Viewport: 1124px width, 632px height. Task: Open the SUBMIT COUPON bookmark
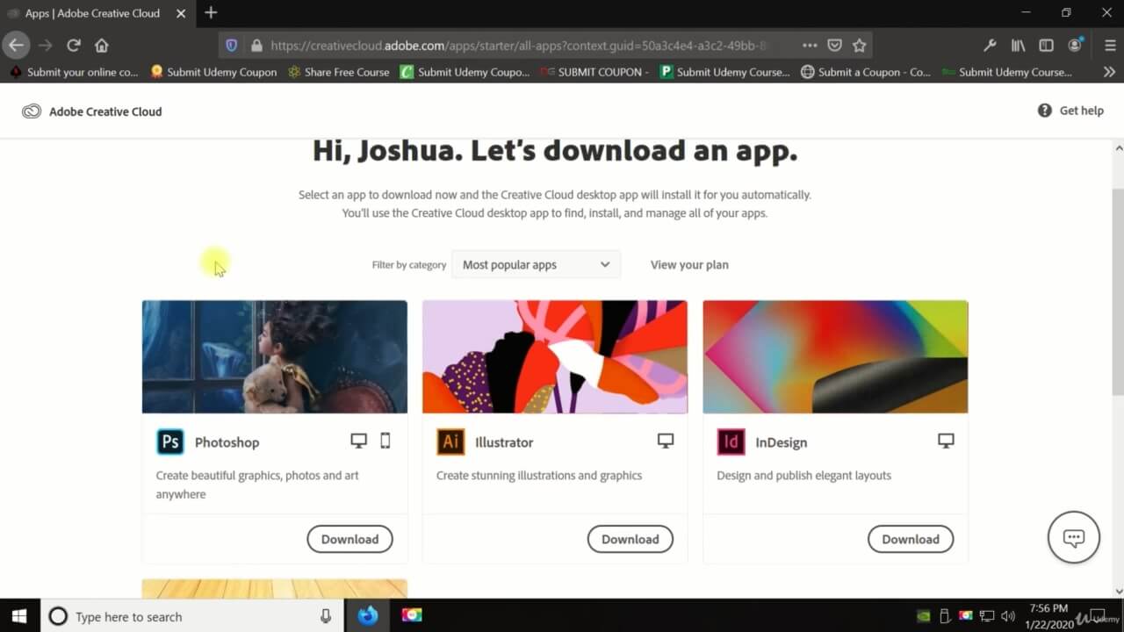(x=594, y=72)
